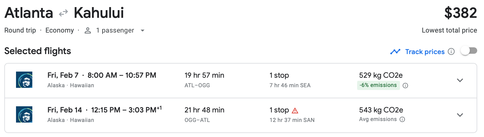The image size is (484, 137).
Task: Open the 1 passenger dropdown arrow
Action: [x=142, y=31]
